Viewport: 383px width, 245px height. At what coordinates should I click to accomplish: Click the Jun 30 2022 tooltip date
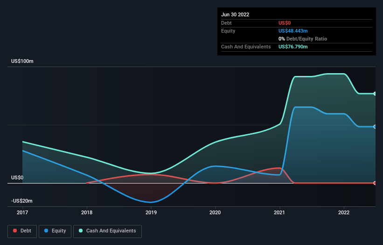click(235, 14)
